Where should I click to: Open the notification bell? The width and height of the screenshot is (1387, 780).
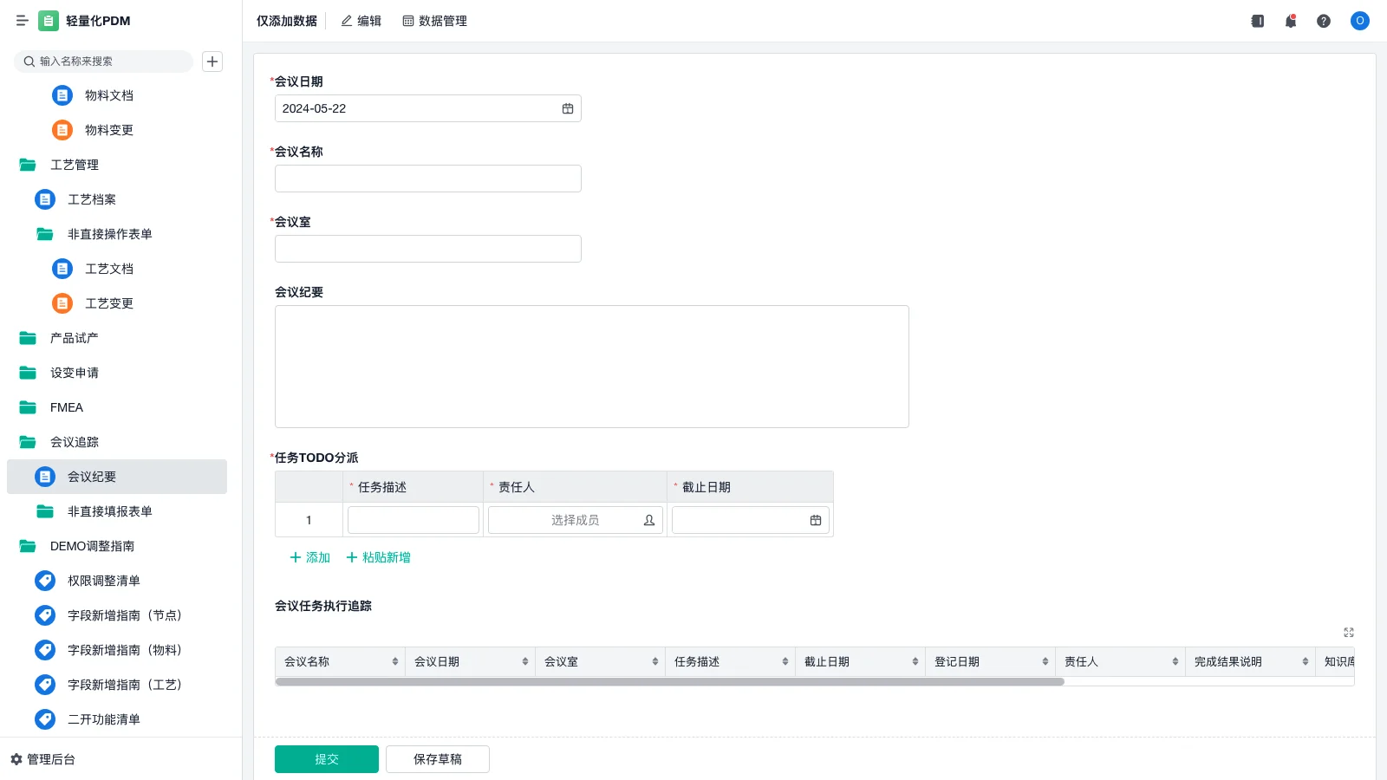[x=1290, y=21]
